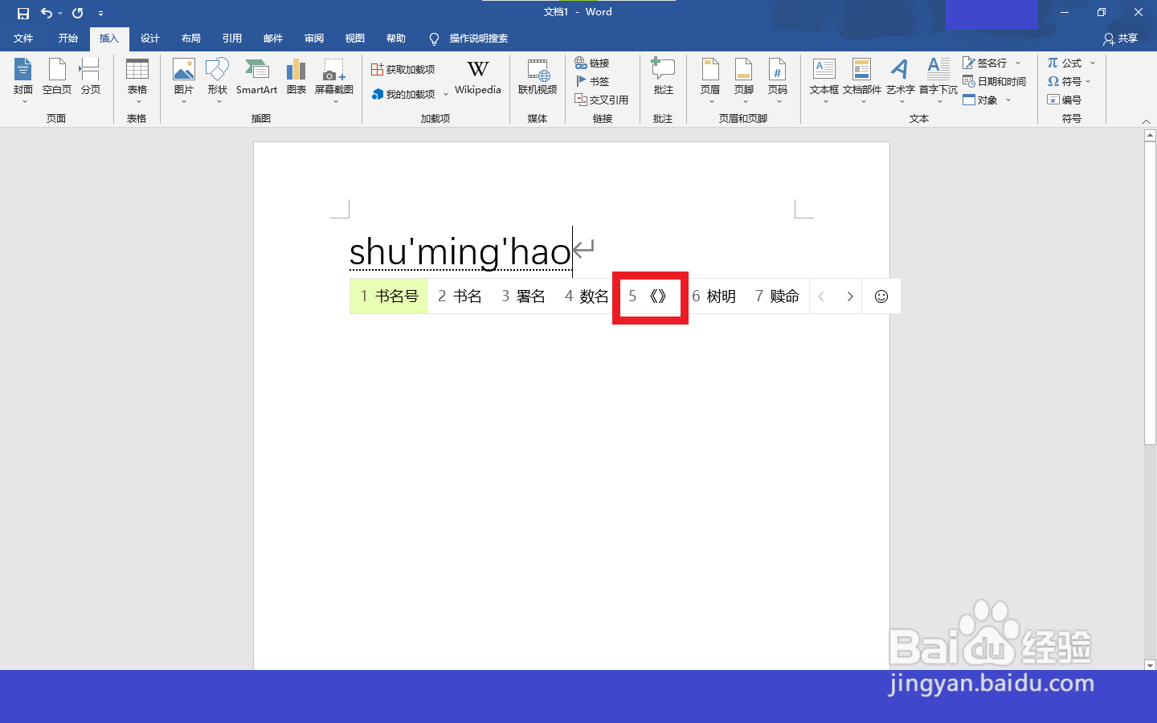Open the 页码 page number menu
This screenshot has height=723, width=1157.
pos(778,81)
